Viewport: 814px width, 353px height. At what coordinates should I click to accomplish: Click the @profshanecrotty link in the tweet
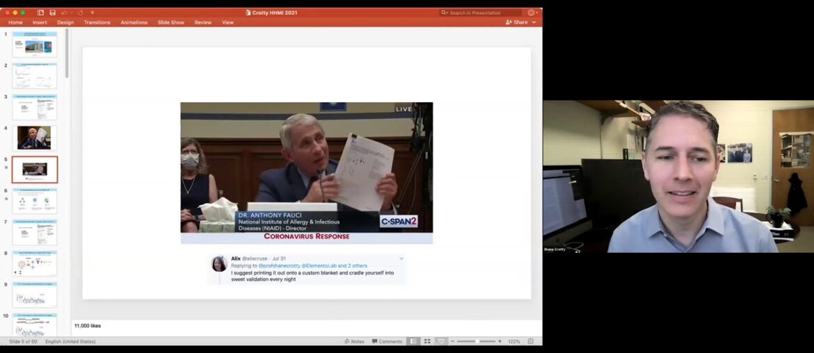pos(279,265)
